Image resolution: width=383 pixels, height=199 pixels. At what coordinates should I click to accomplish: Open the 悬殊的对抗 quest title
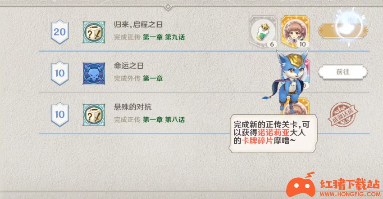132,107
